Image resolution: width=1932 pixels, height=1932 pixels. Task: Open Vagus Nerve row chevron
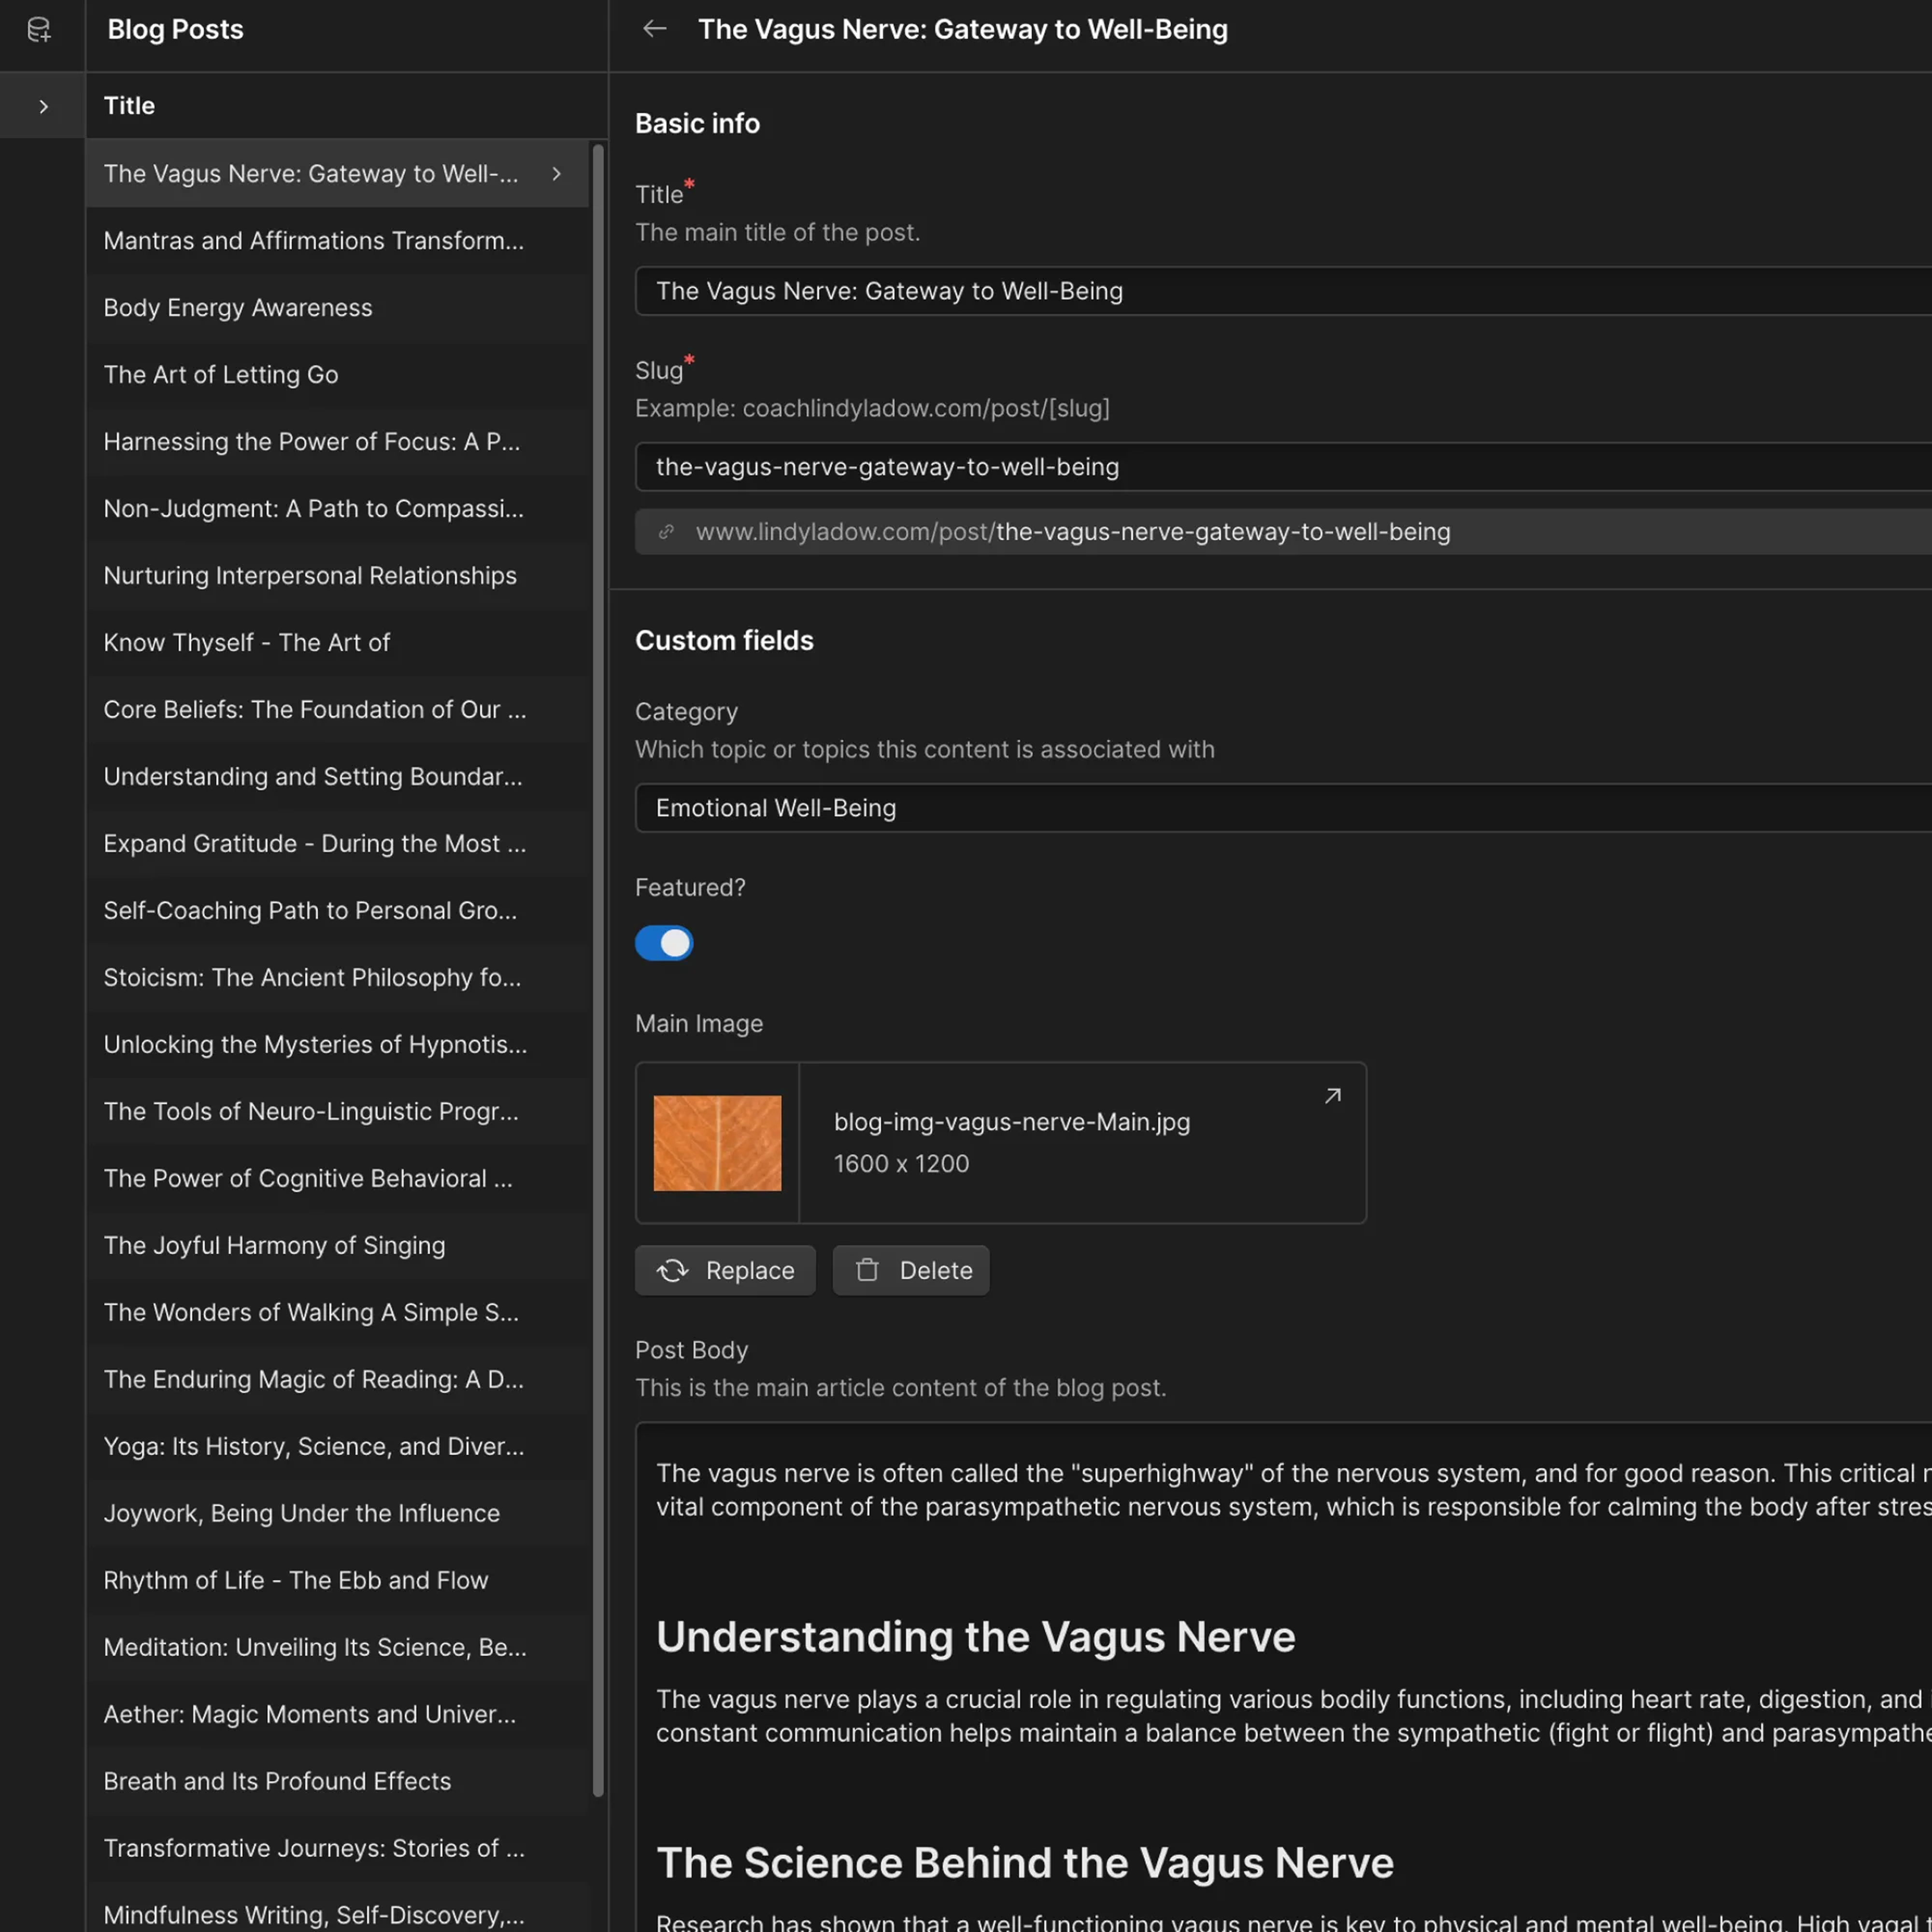557,174
